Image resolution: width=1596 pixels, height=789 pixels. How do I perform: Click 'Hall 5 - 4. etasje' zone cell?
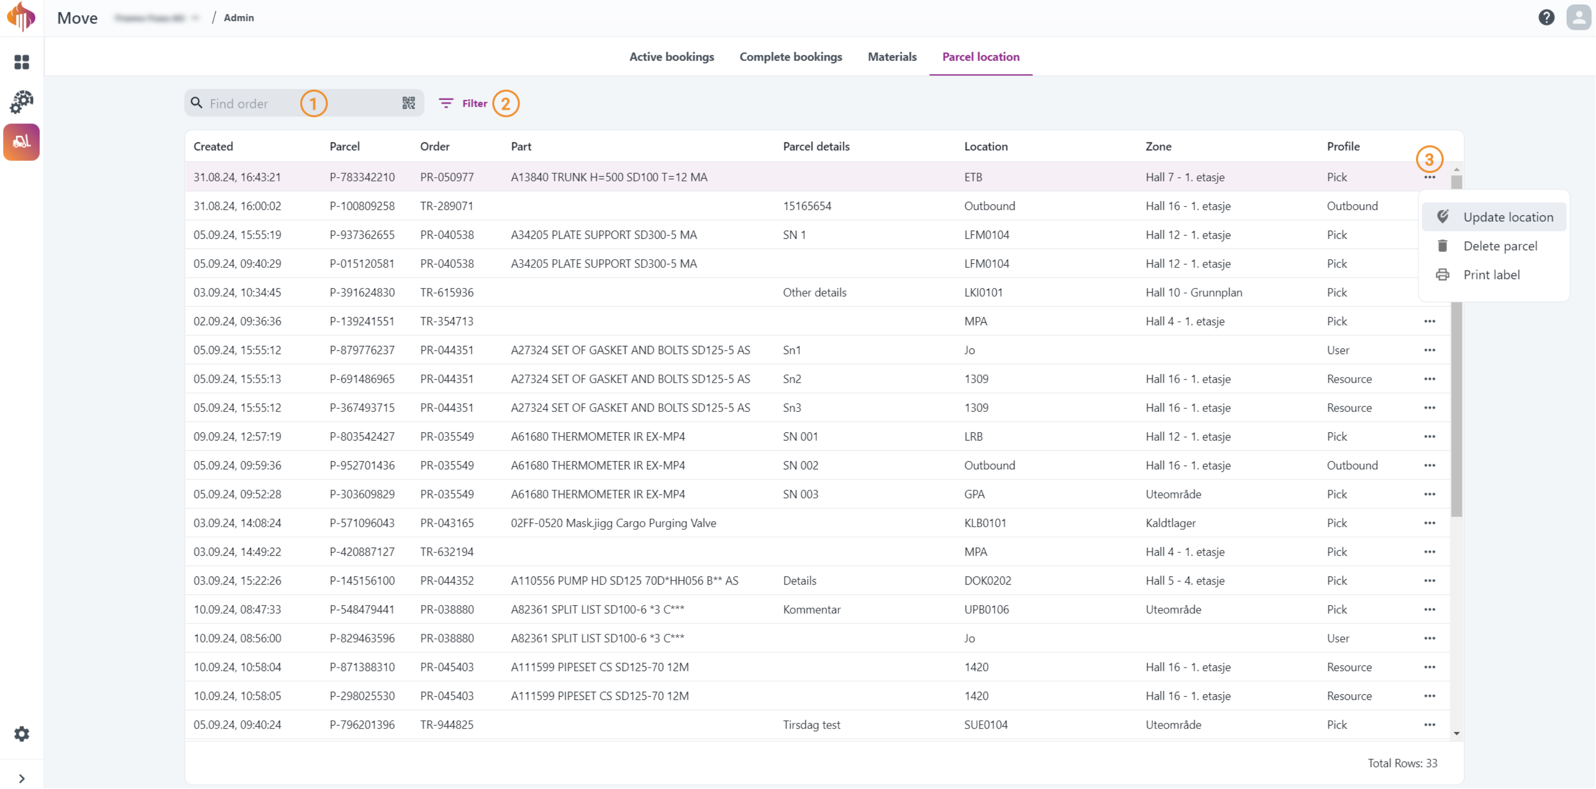point(1185,581)
